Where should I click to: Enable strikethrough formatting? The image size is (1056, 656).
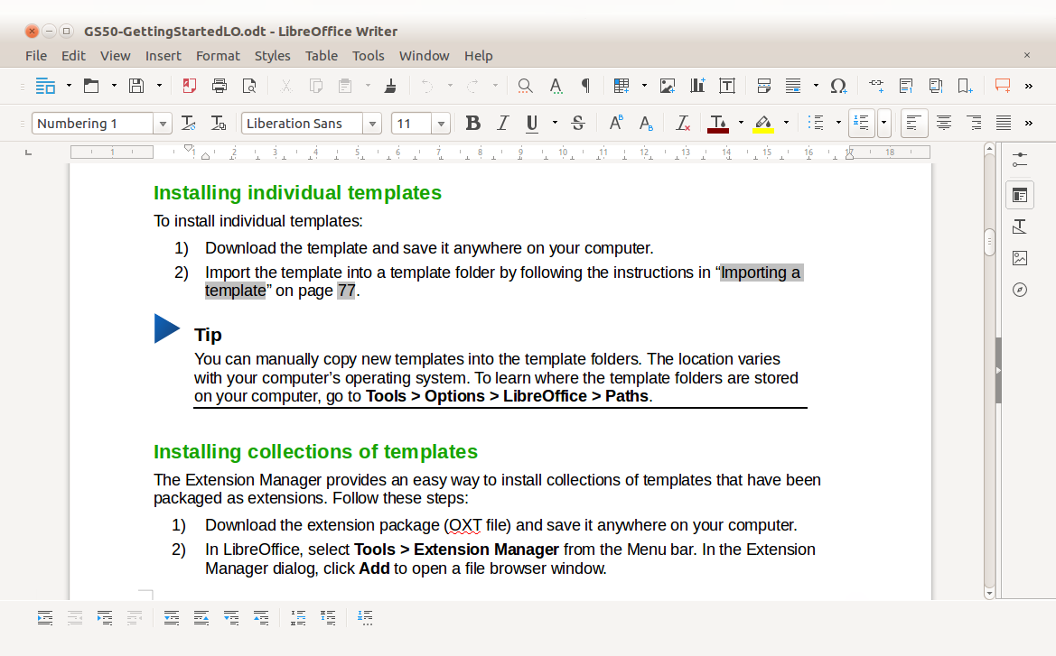(578, 123)
